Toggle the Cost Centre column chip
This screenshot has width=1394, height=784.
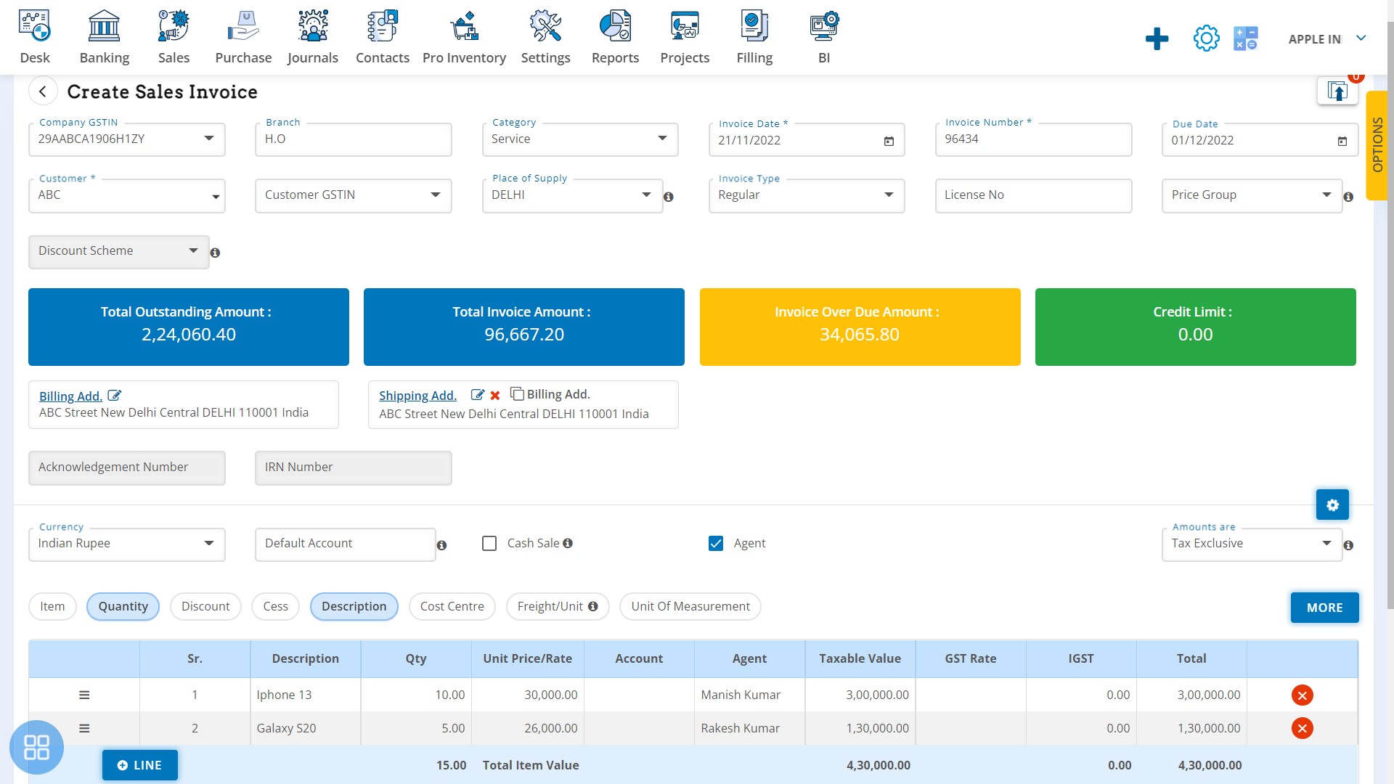(x=452, y=606)
